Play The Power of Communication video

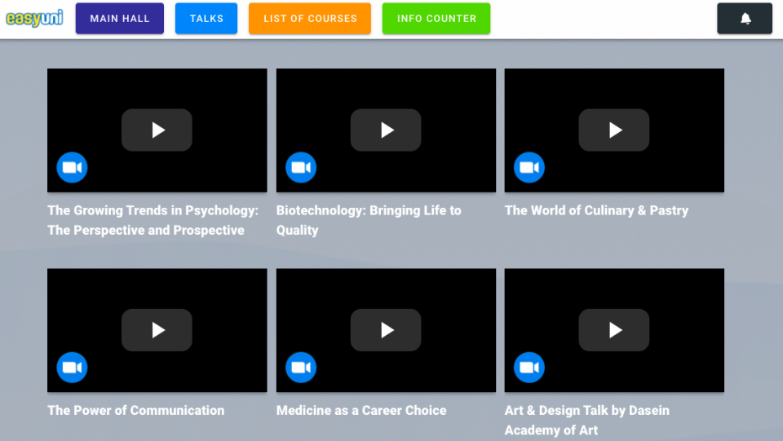157,330
